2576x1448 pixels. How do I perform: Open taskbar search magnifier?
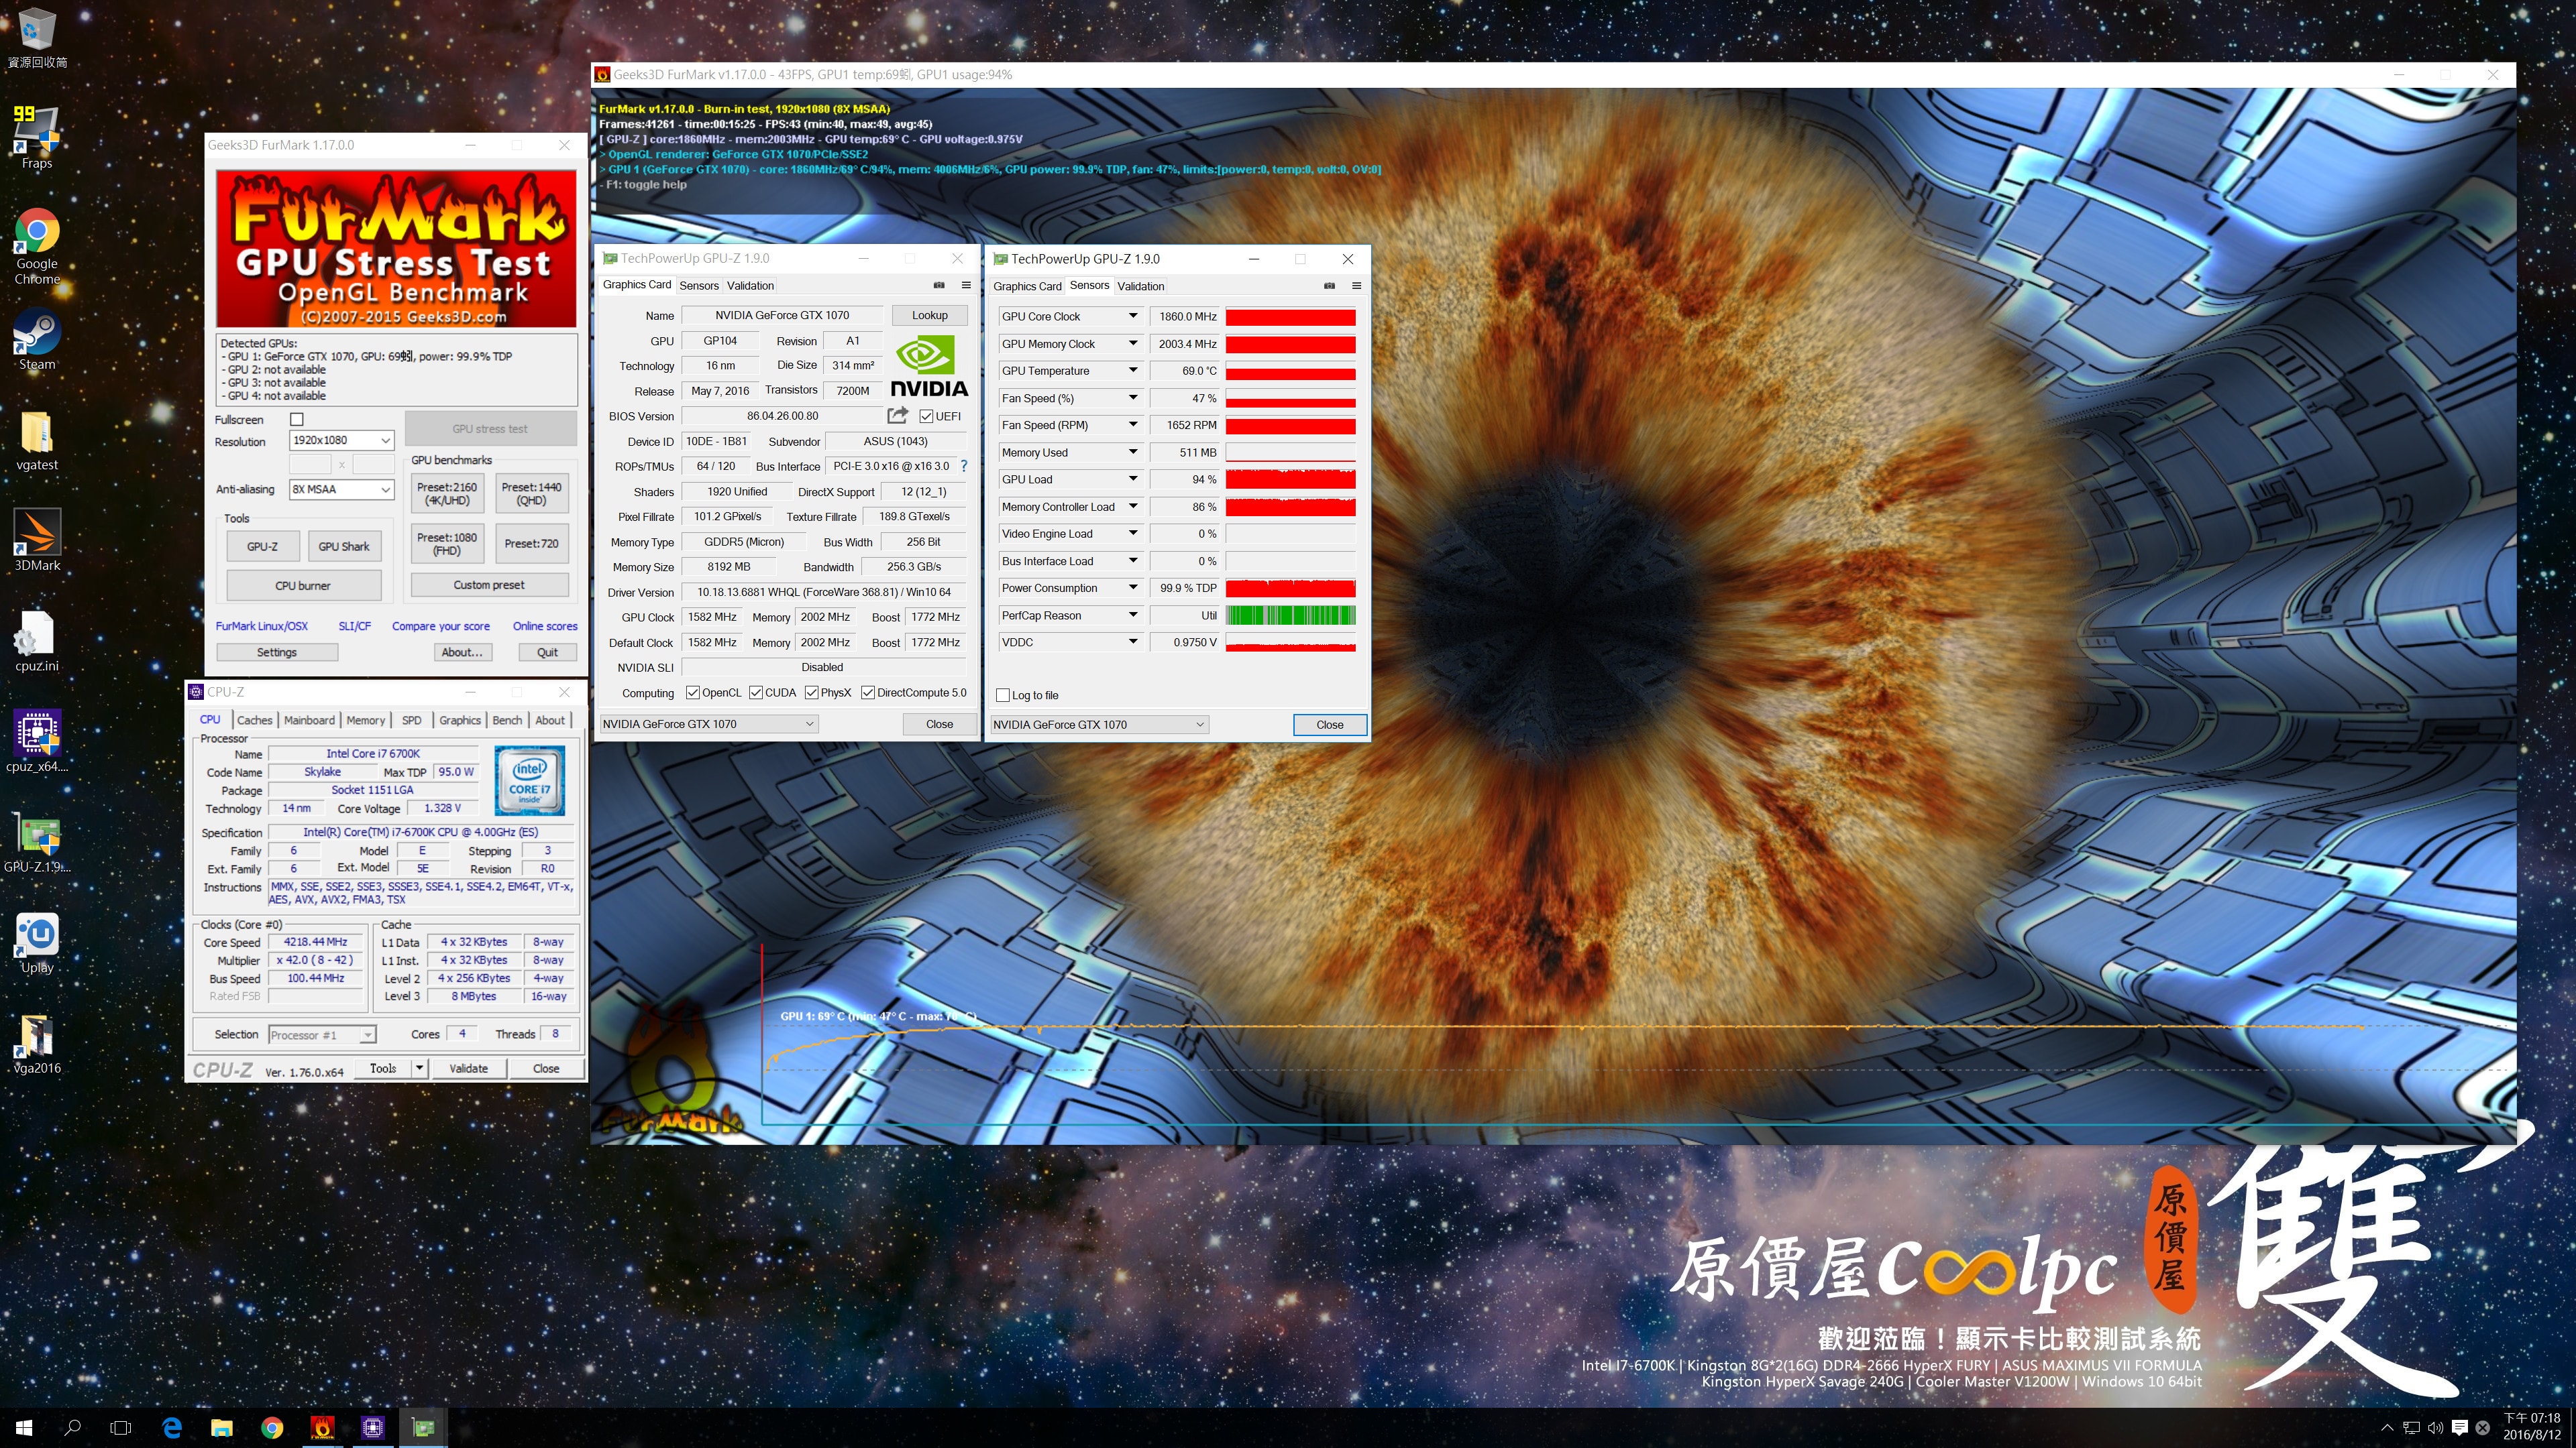[72, 1428]
